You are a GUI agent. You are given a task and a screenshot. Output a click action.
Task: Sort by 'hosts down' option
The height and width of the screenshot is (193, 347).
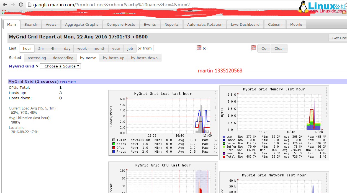click(144, 58)
